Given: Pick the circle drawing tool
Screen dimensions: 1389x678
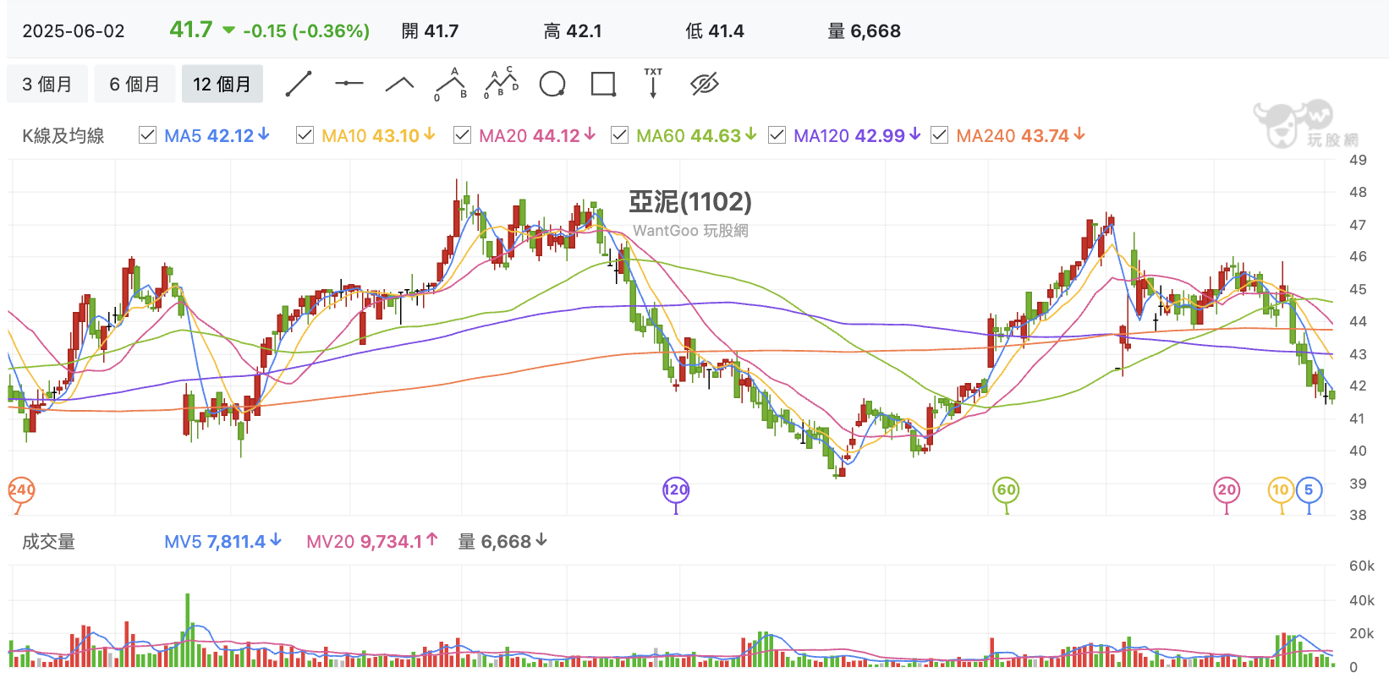Looking at the screenshot, I should [x=552, y=84].
